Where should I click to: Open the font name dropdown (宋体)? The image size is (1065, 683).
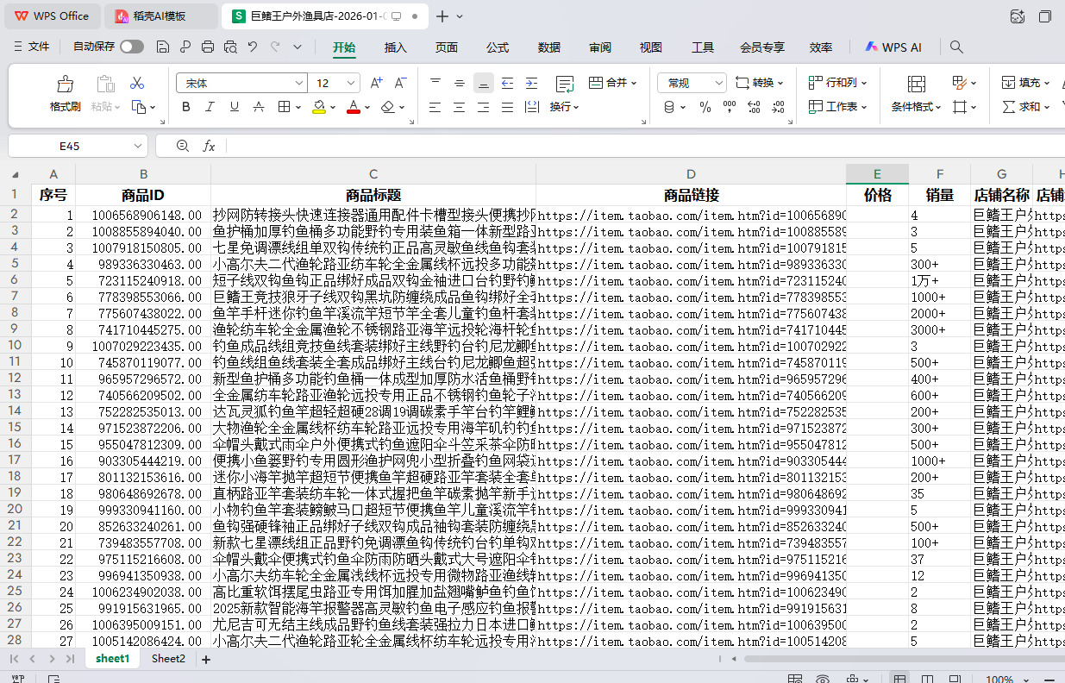(299, 83)
